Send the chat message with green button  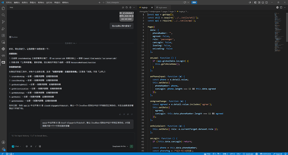click(131, 146)
